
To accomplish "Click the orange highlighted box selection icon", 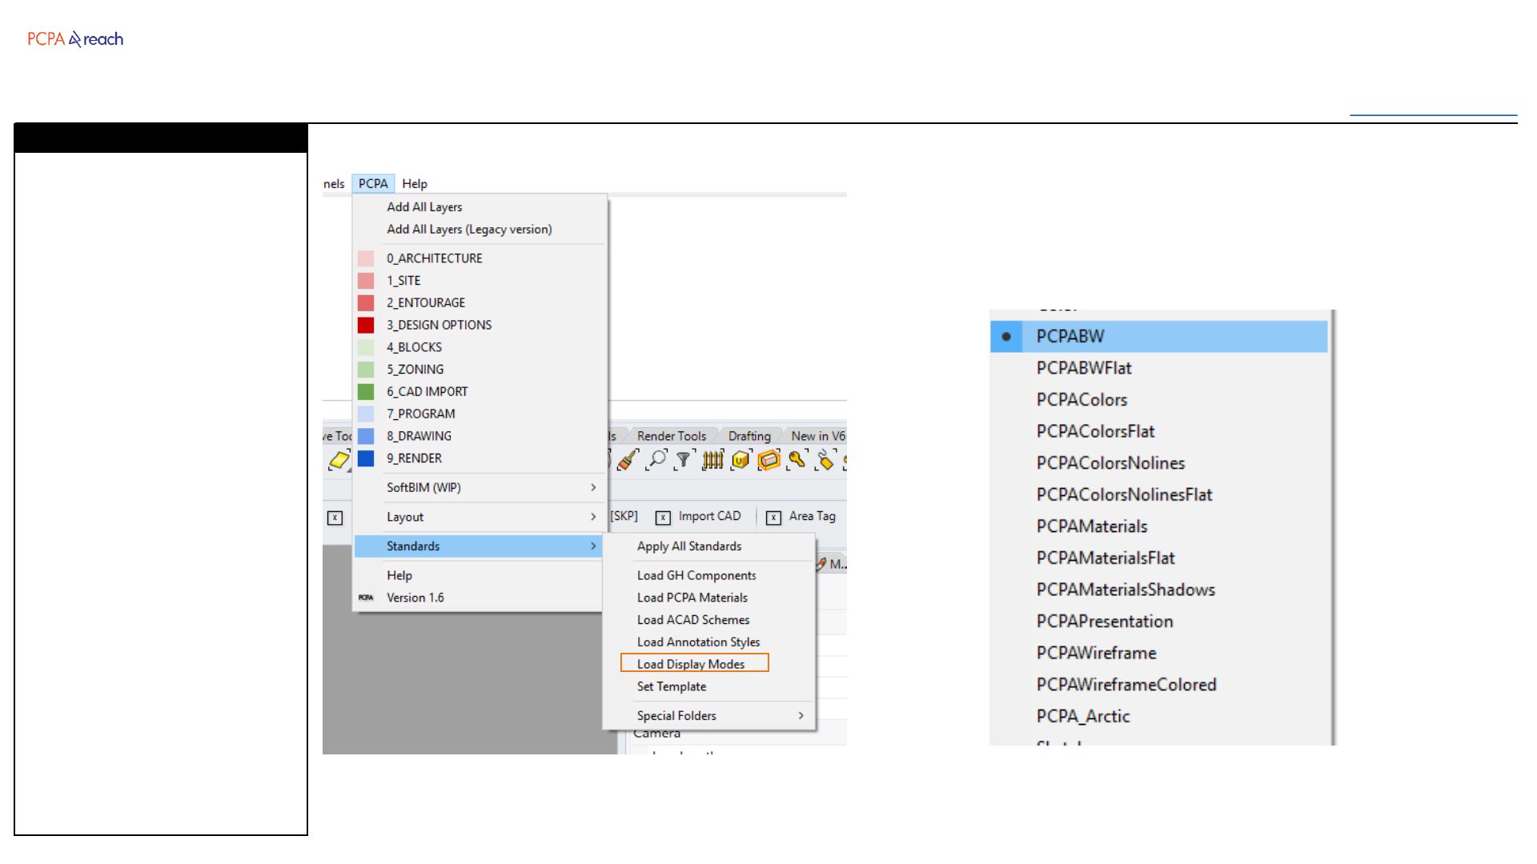I will pos(768,459).
